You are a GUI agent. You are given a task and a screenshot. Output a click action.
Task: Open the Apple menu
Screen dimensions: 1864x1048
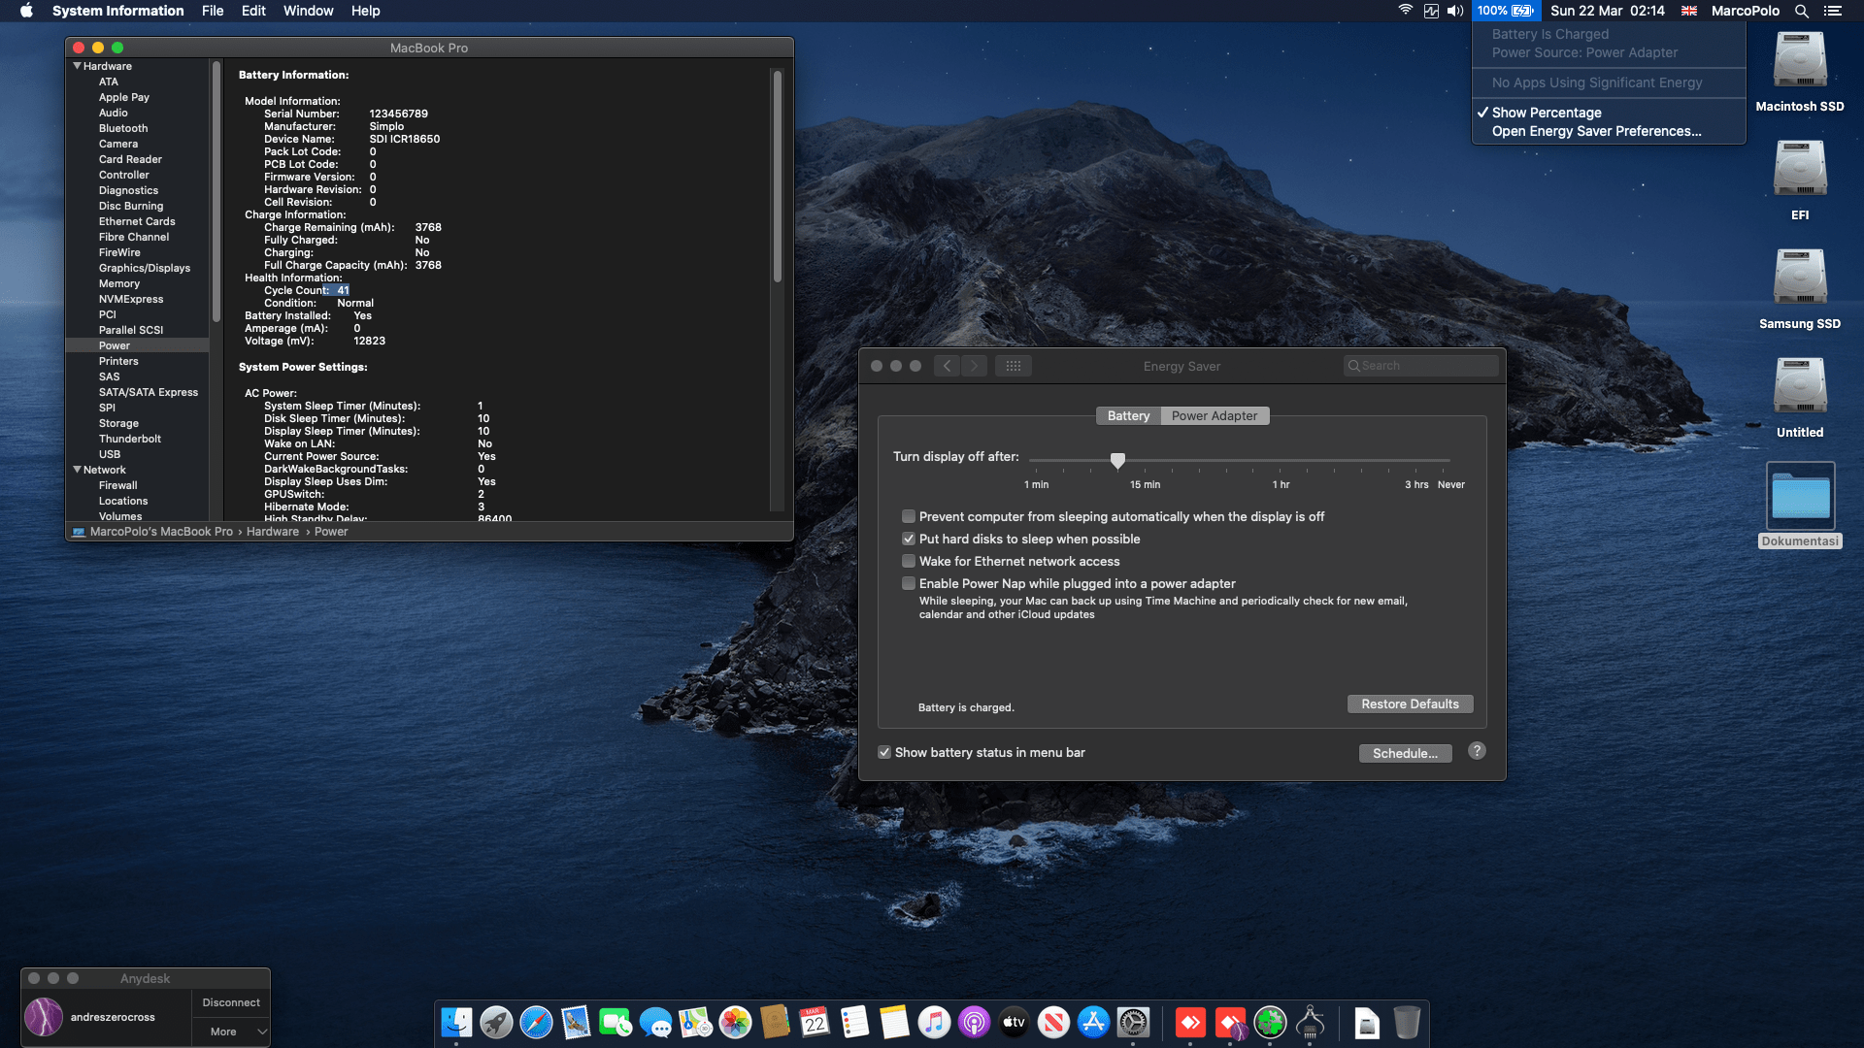click(x=26, y=11)
